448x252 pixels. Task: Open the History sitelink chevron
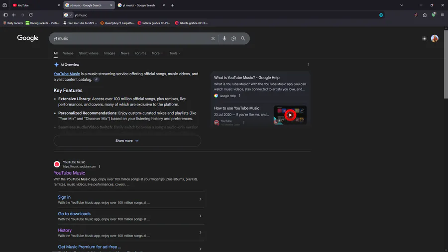click(x=200, y=233)
